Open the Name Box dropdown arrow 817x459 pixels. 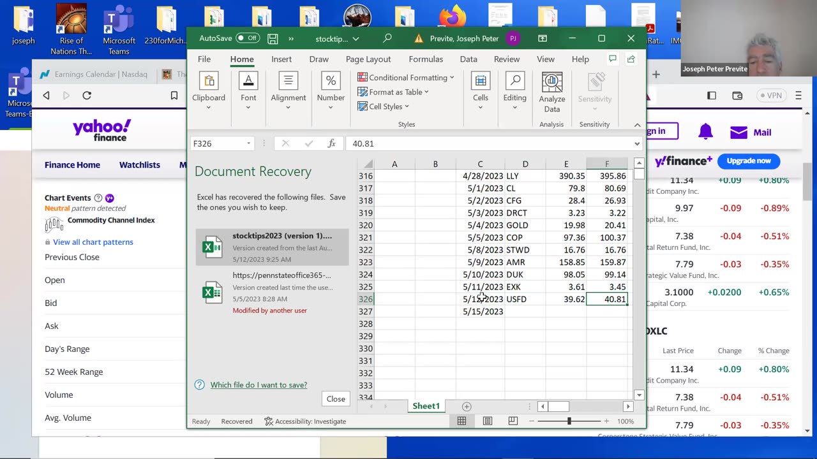[248, 143]
